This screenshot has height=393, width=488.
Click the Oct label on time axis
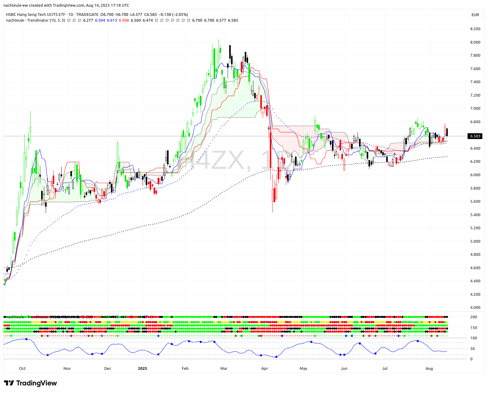(22, 368)
